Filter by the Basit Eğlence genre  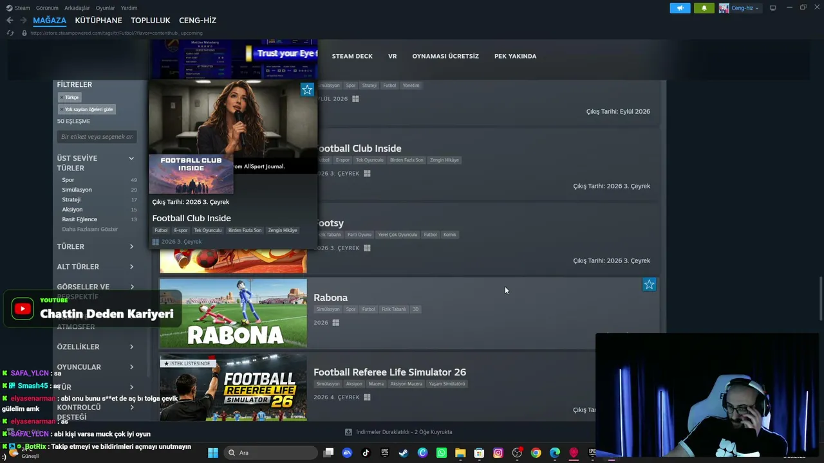79,219
